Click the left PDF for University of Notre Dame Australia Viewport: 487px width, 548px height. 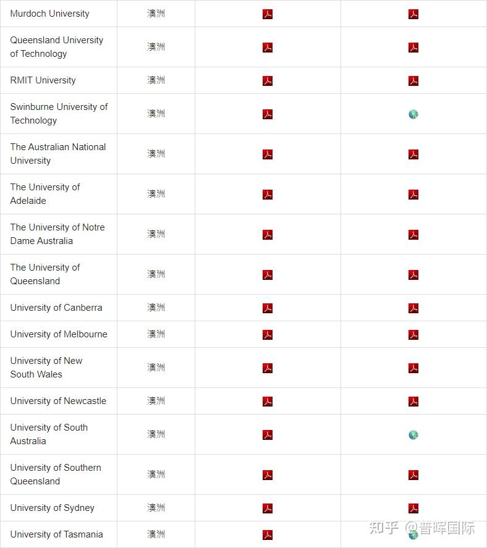click(268, 235)
